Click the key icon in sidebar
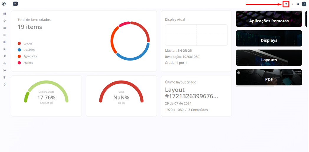This screenshot has width=309, height=152. tap(4, 56)
